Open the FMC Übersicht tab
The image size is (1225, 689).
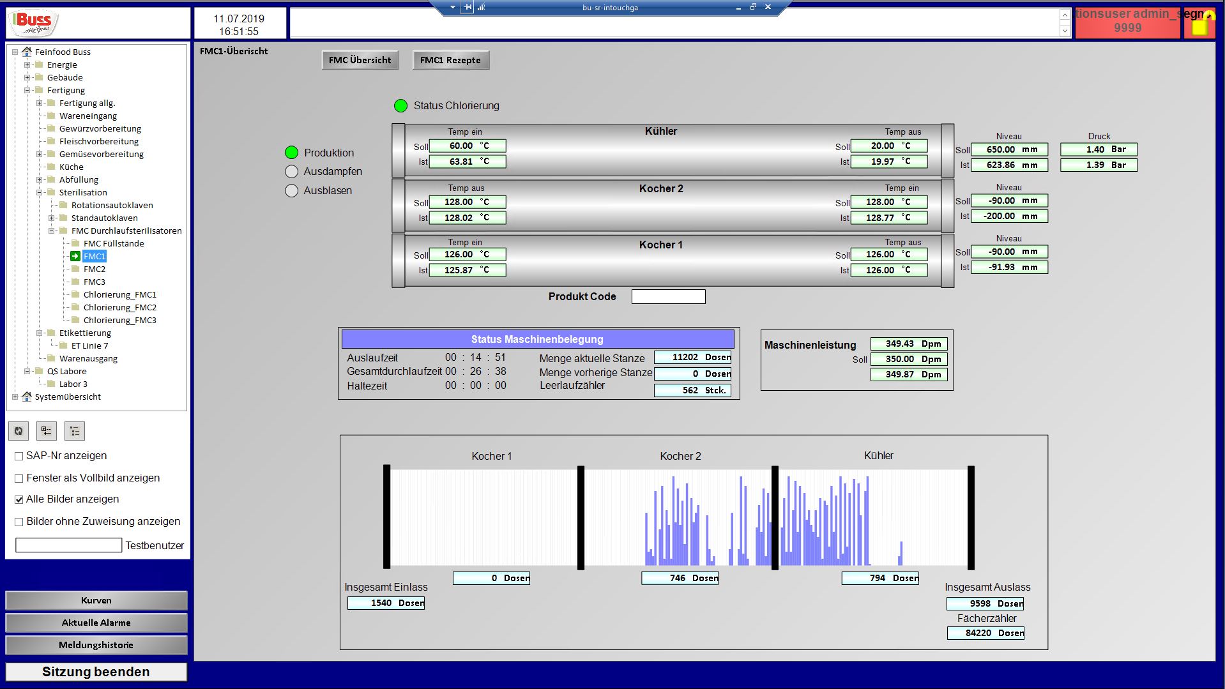click(x=360, y=60)
